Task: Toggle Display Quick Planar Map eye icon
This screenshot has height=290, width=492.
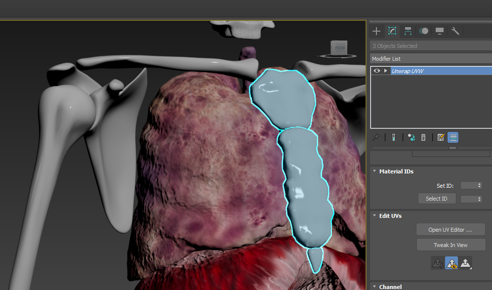Action: [451, 263]
